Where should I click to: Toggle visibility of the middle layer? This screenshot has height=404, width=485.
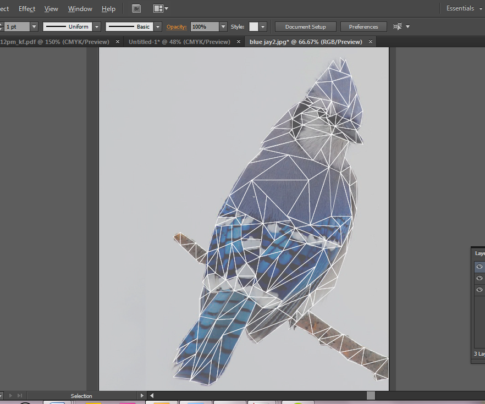(x=480, y=278)
